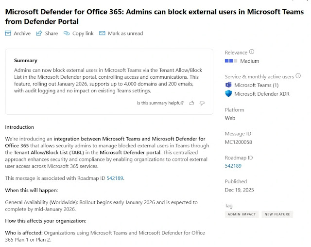Click the Introduction heading

pos(19,127)
